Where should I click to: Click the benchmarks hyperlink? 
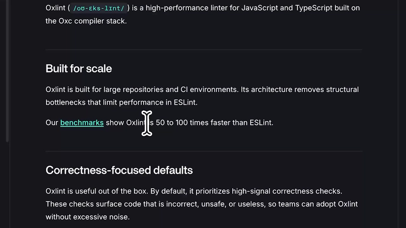(82, 123)
